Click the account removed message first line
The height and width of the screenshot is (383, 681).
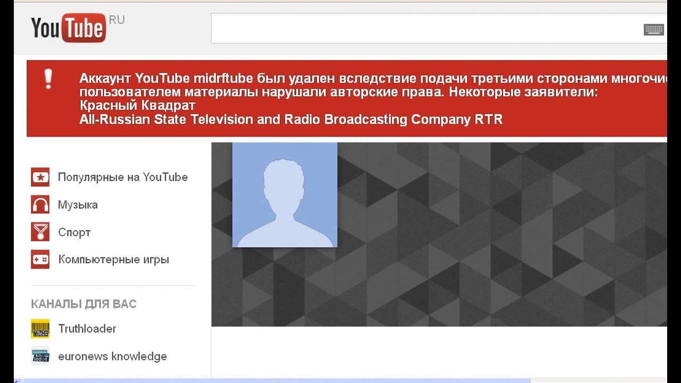point(373,79)
